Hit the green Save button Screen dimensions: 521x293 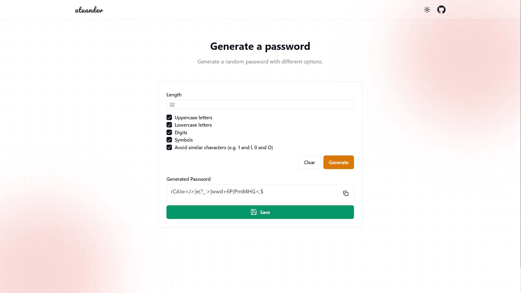(260, 212)
